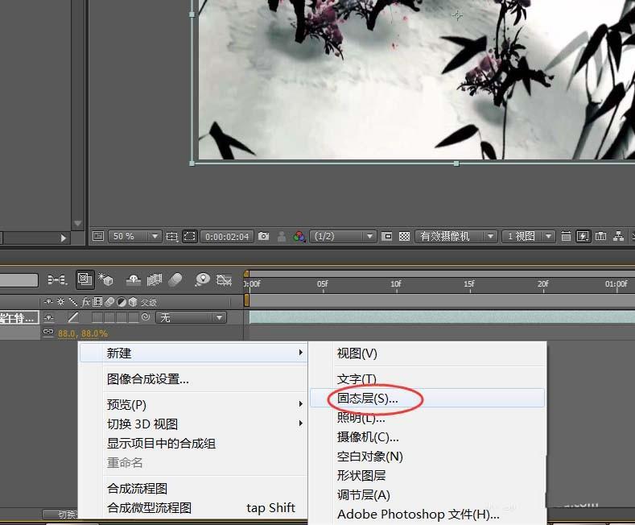Toggle 3D layer box on the 端午特 layer
Image resolution: width=635 pixels, height=525 pixels.
point(134,317)
